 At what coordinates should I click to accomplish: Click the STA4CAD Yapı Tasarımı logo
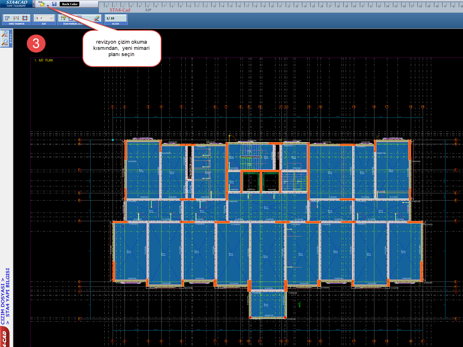tap(17, 4)
